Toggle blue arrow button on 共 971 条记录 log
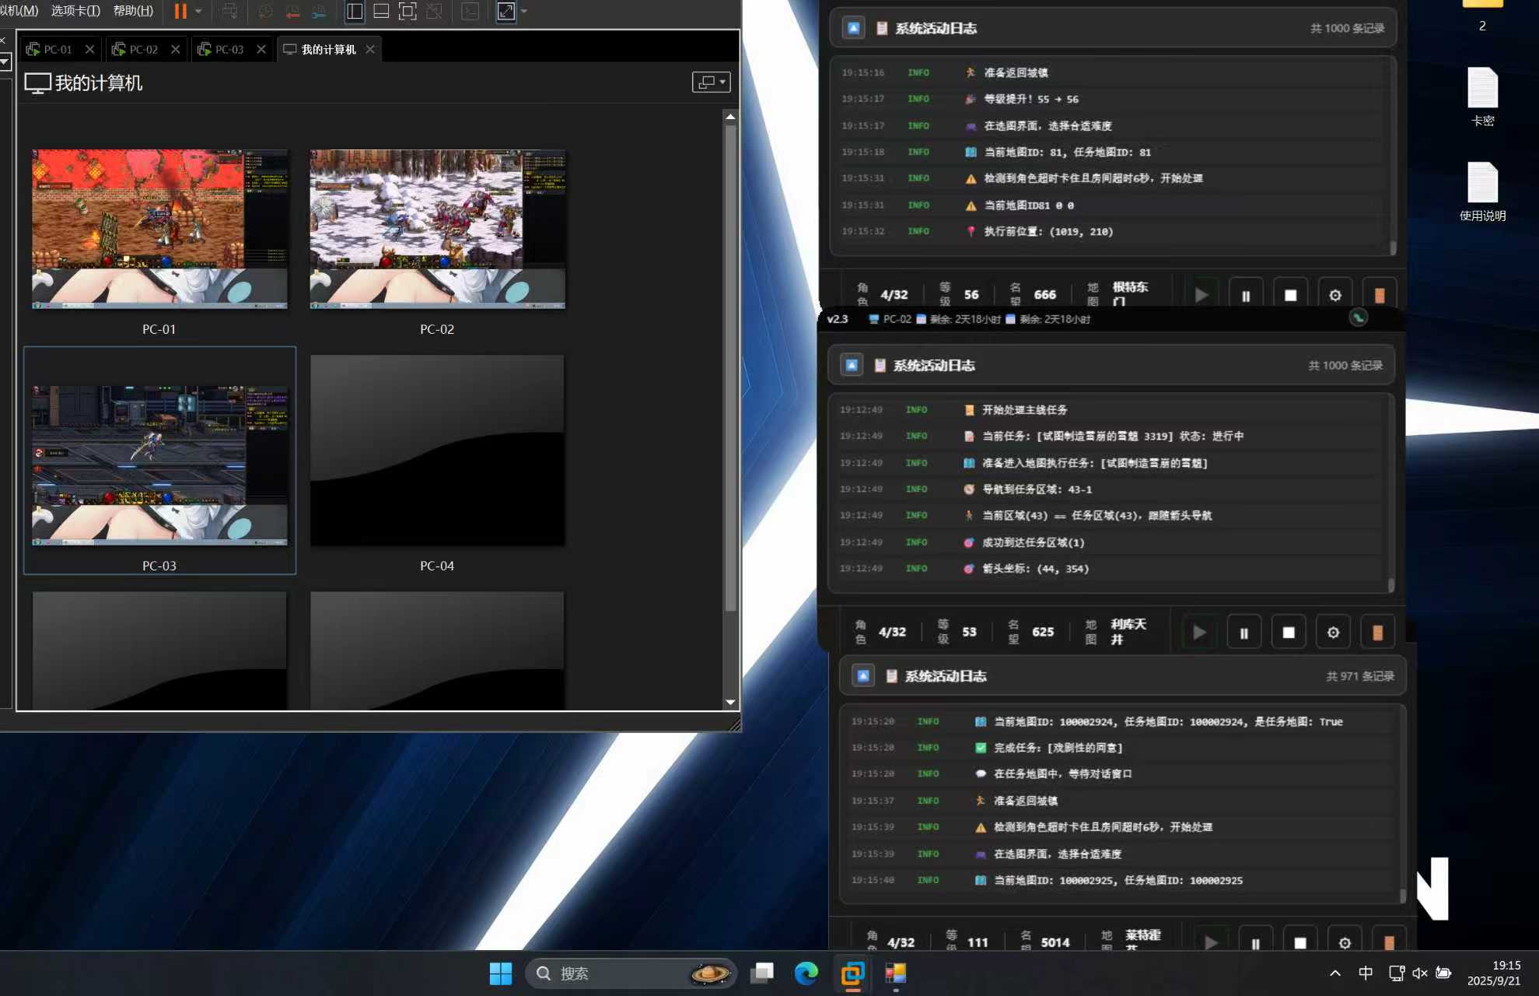 click(863, 676)
